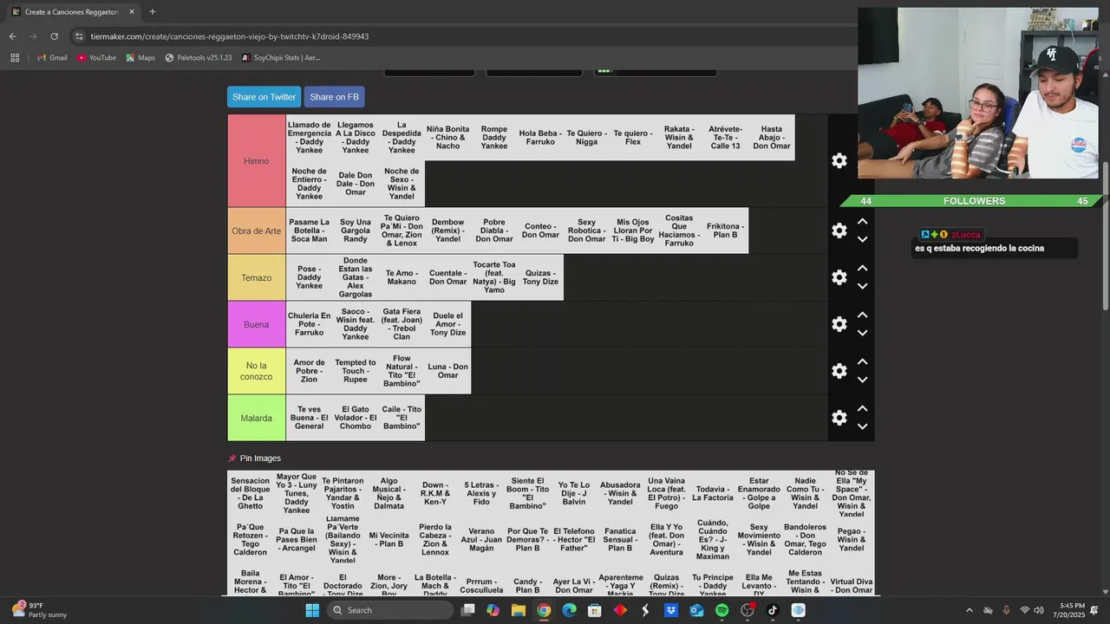Open settings gear for No la conozco tier
The height and width of the screenshot is (624, 1110).
[839, 371]
